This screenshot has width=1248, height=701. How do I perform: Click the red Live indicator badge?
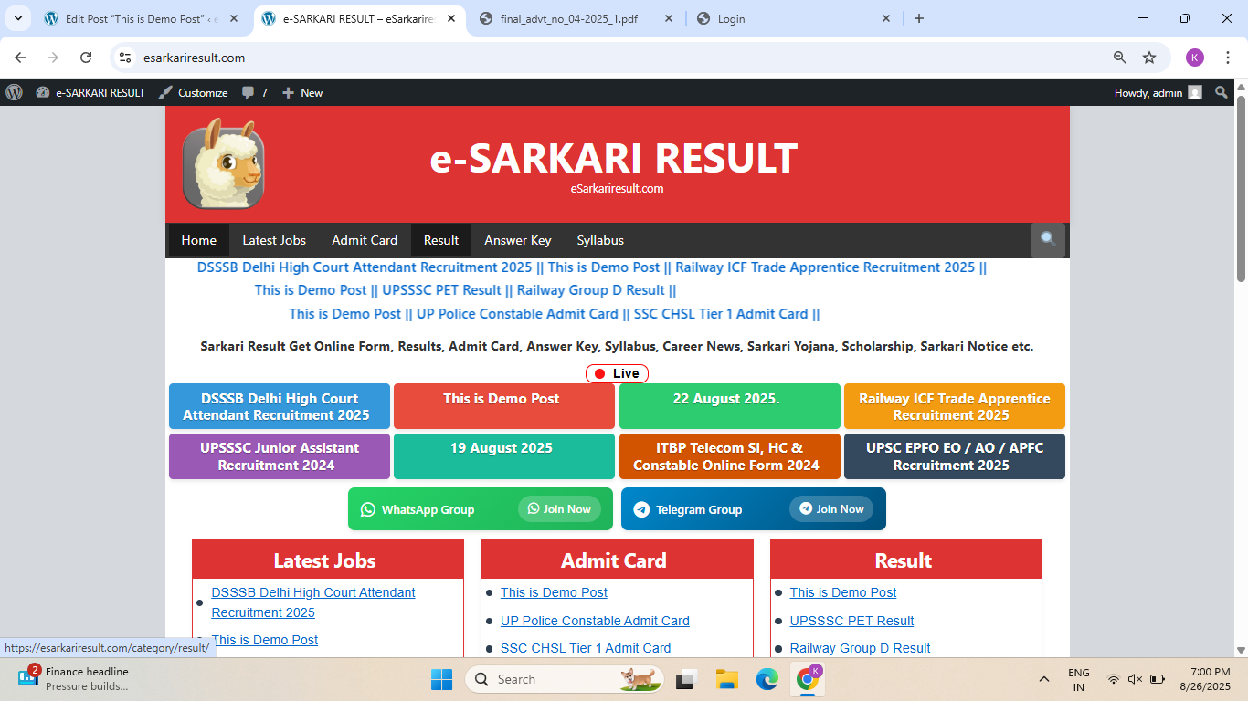tap(617, 373)
